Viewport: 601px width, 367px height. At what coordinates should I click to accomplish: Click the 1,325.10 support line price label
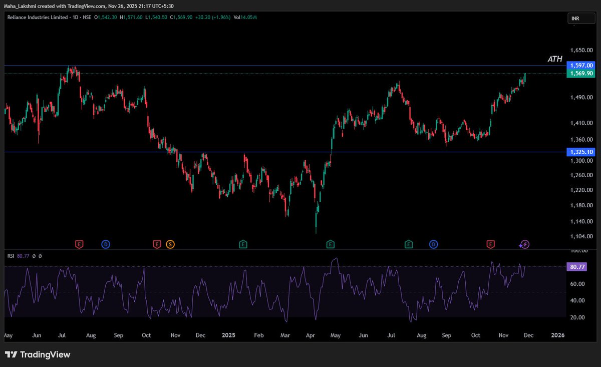pos(580,152)
